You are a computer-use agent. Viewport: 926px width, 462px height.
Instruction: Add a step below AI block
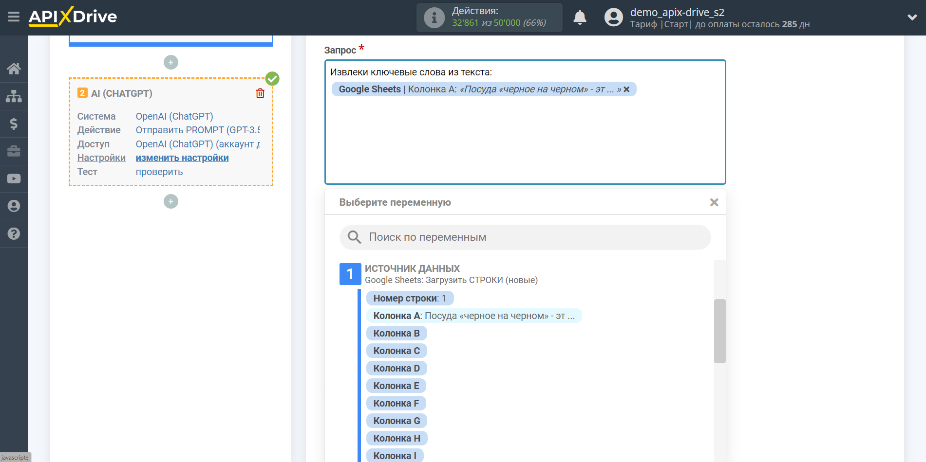click(x=171, y=201)
